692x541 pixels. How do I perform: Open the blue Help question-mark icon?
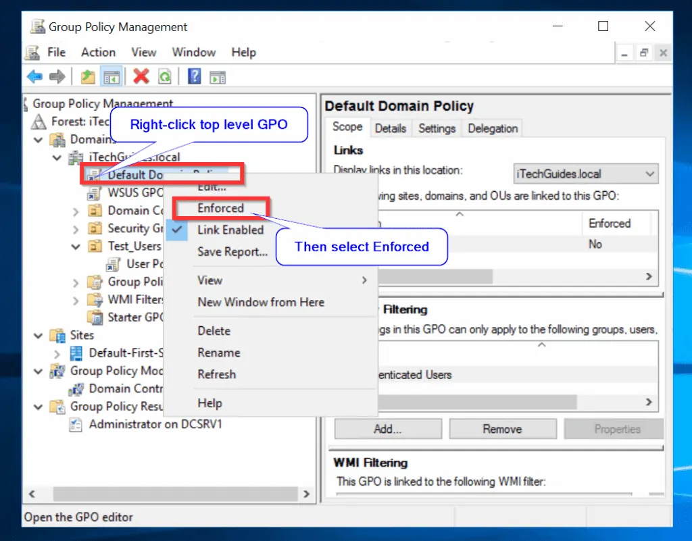(194, 76)
